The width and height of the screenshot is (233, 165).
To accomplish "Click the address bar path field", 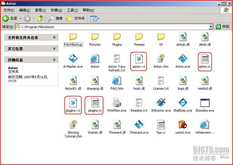I will (x=112, y=27).
